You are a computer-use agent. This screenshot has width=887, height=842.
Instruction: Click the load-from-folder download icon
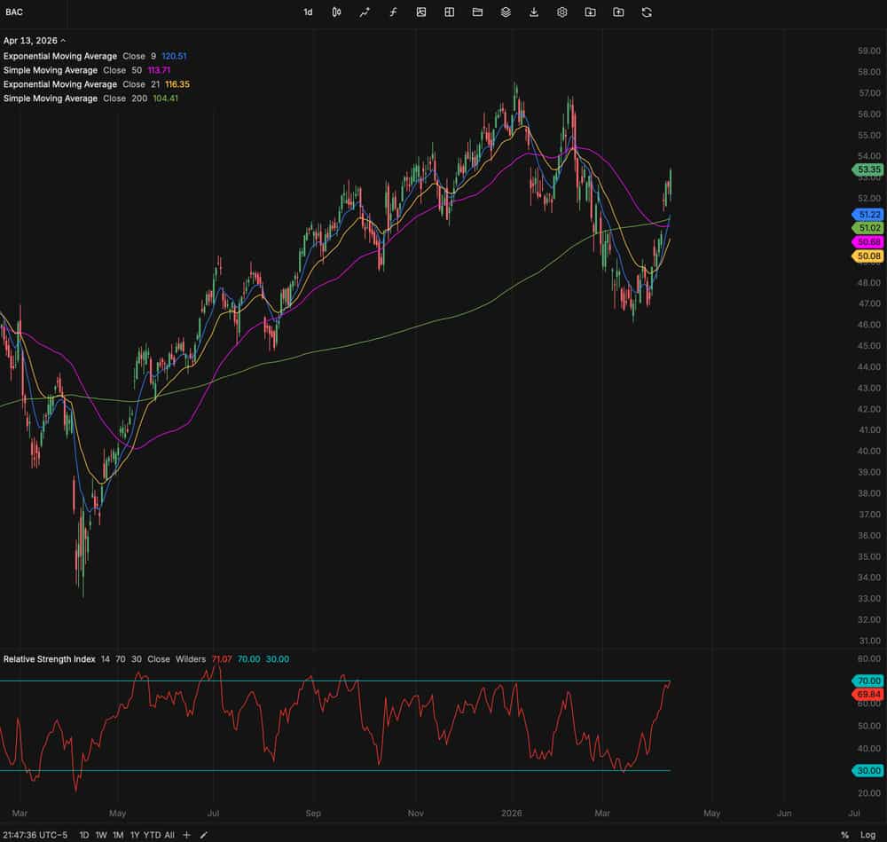click(x=591, y=12)
